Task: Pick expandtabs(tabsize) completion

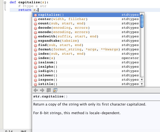Action: coord(86,41)
